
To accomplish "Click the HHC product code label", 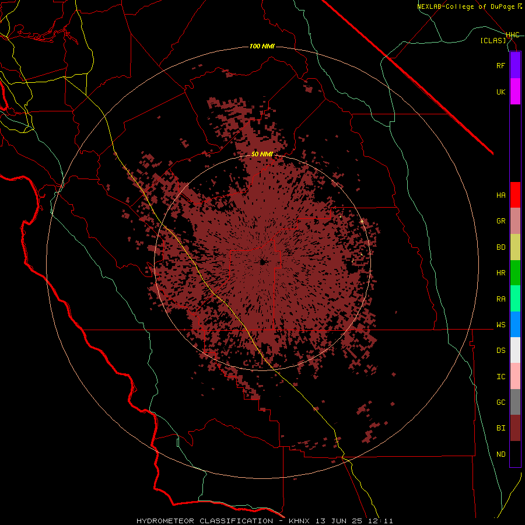I will [x=512, y=35].
